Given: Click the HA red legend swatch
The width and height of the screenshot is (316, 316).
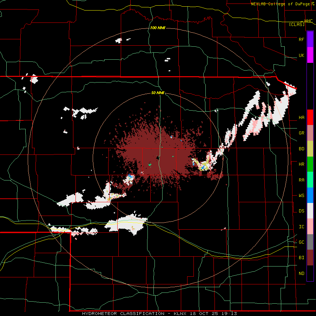Looking at the screenshot, I should pos(310,117).
